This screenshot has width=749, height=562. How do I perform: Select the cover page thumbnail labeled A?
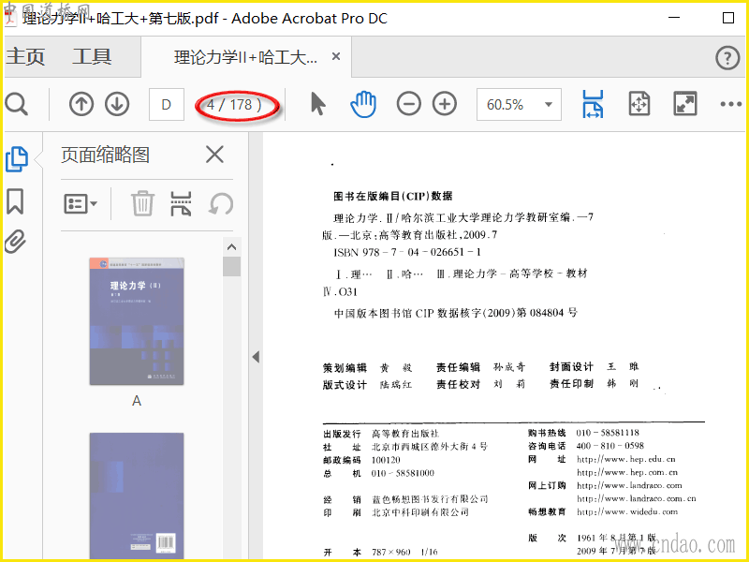tap(137, 321)
